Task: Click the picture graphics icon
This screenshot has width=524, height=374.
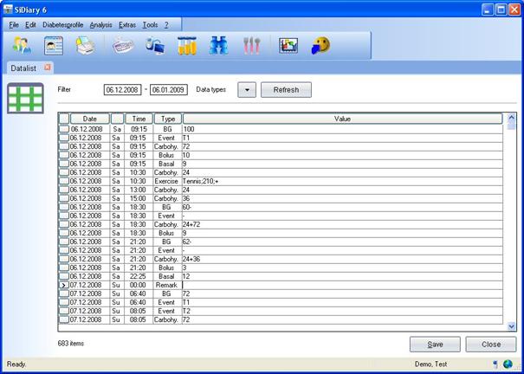Action: point(288,45)
